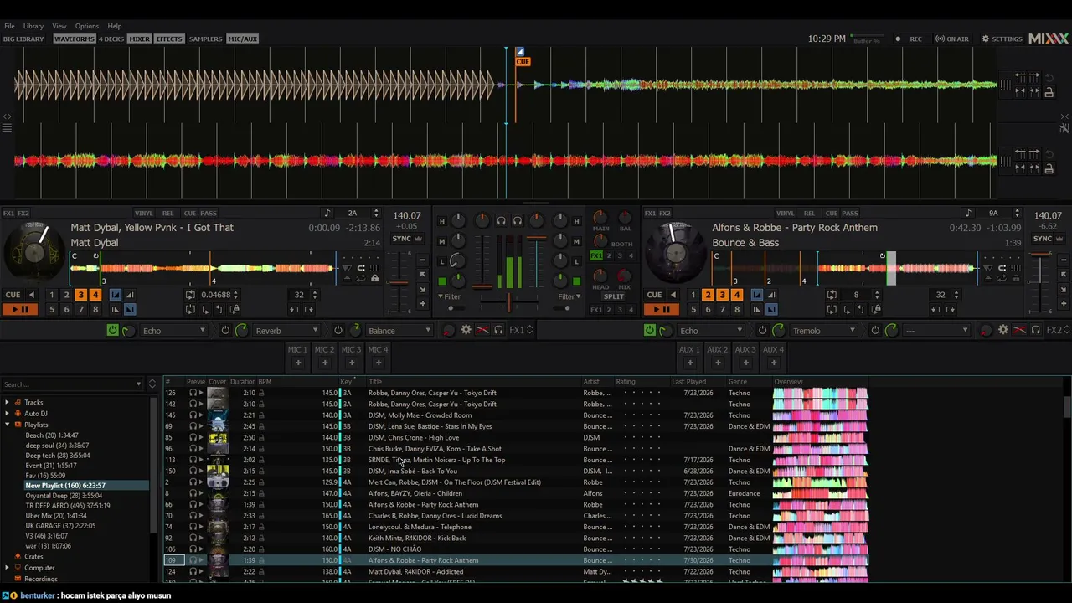Open the Help menu
This screenshot has height=603, width=1072.
click(x=115, y=26)
